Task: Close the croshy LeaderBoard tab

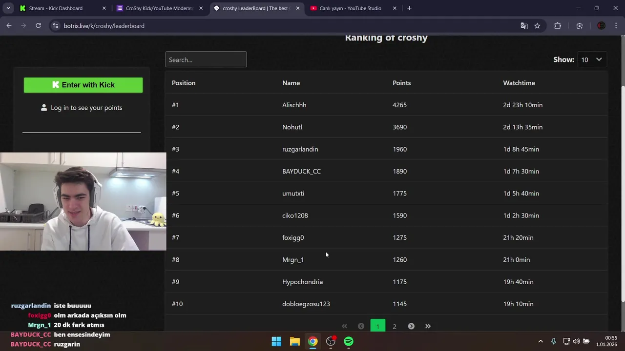Action: click(x=298, y=8)
